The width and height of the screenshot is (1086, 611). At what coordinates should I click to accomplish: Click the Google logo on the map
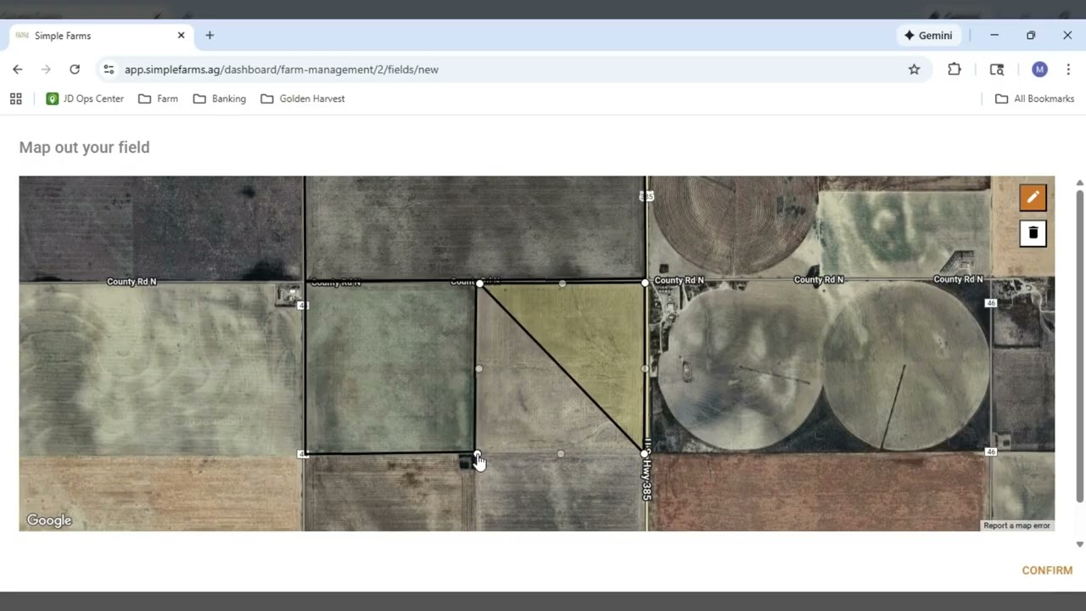point(49,520)
